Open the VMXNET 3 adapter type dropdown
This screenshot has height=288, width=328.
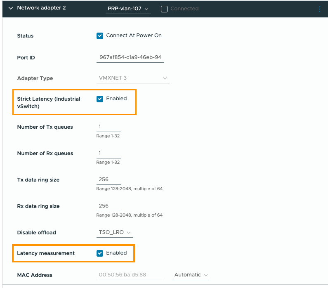click(133, 78)
